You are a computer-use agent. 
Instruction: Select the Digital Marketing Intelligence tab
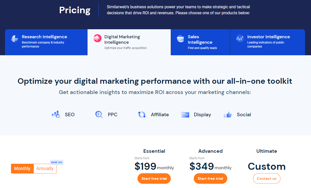tap(129, 42)
